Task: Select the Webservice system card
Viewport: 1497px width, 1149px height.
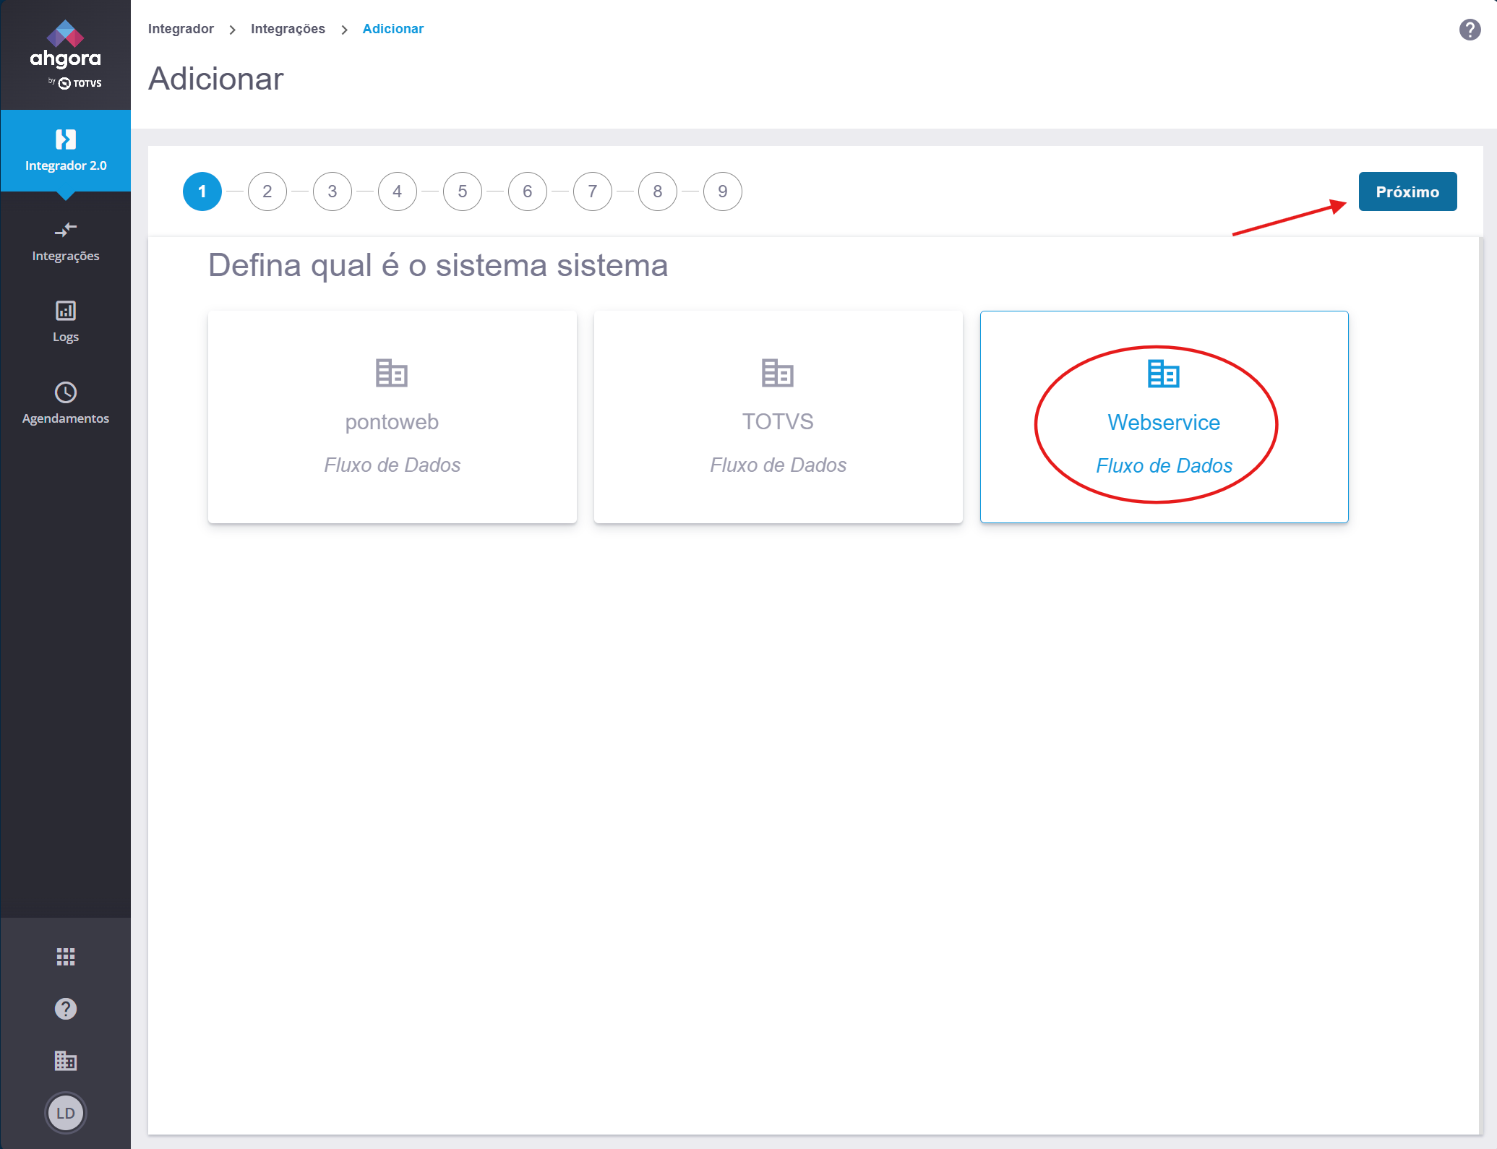Action: click(x=1164, y=417)
